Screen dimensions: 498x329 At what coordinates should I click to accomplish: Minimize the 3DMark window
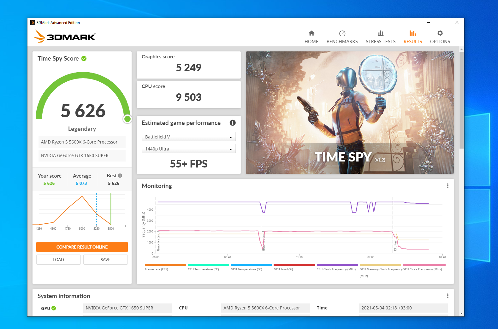(x=428, y=22)
